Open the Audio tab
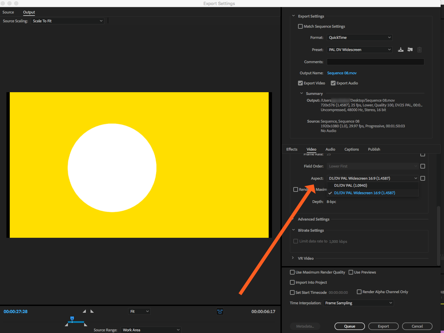The width and height of the screenshot is (444, 333). tap(330, 149)
